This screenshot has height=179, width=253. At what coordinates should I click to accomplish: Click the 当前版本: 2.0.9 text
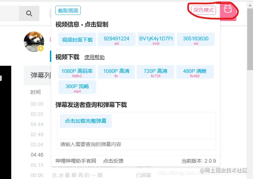(x=198, y=161)
